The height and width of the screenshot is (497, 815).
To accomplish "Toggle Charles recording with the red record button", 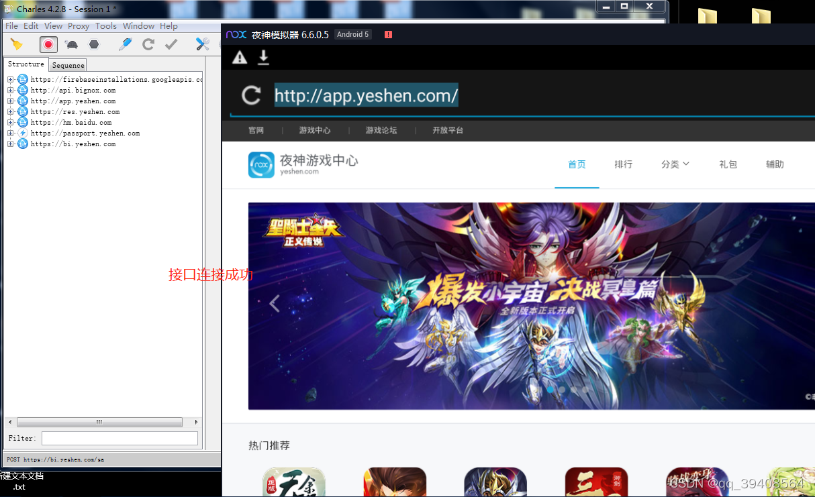I will [48, 44].
